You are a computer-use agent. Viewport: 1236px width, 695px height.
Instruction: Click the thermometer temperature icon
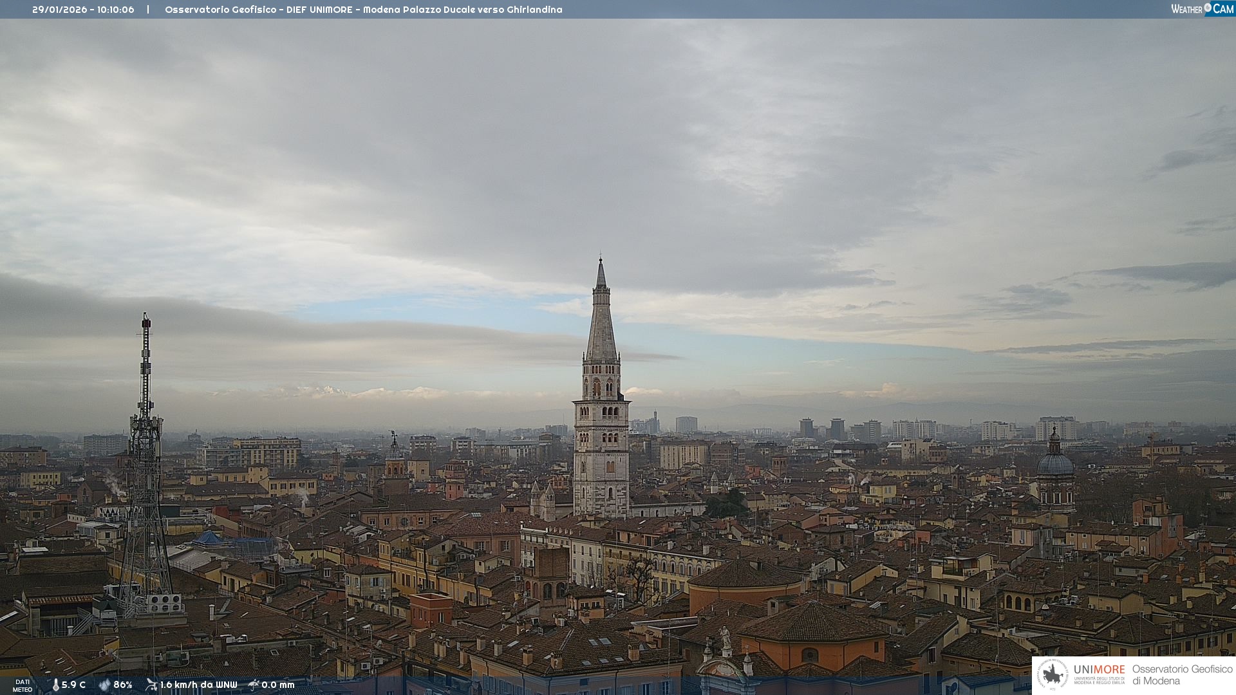(56, 685)
